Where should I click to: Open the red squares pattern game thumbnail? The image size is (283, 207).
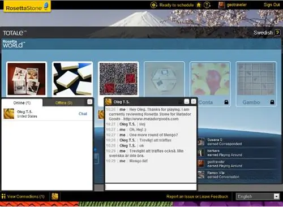(x=118, y=79)
